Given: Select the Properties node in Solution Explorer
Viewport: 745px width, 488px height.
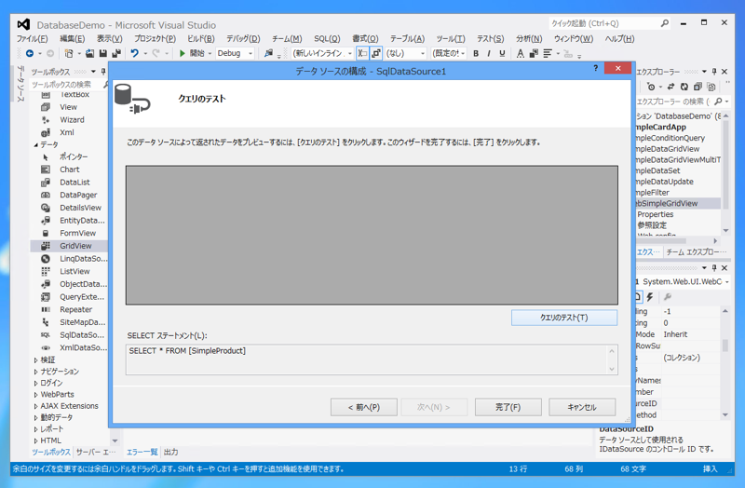Looking at the screenshot, I should (x=656, y=214).
